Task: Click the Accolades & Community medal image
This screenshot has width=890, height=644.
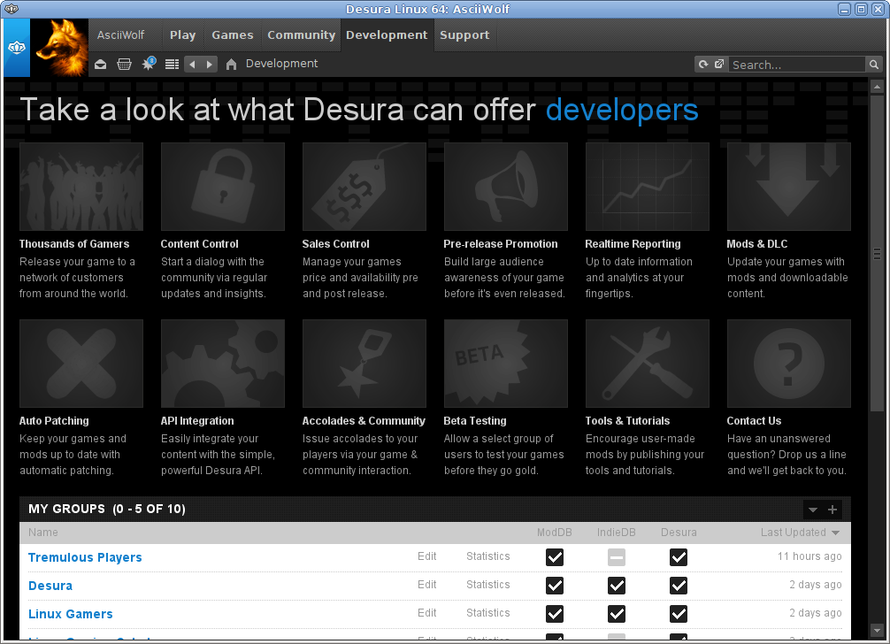Action: coord(364,364)
